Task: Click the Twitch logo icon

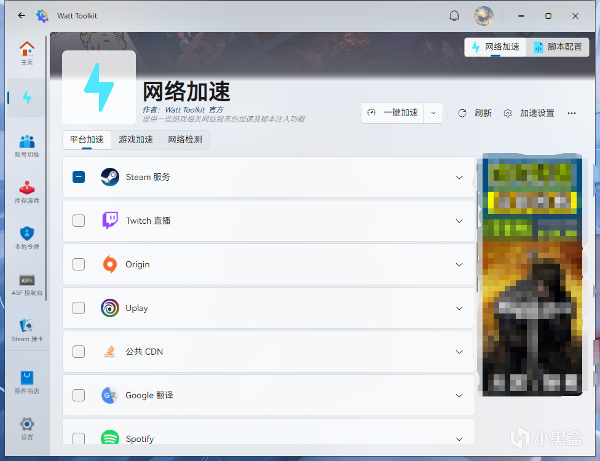Action: [x=110, y=221]
